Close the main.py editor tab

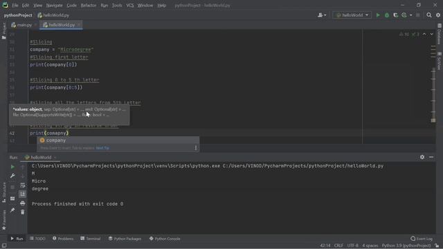click(x=35, y=25)
